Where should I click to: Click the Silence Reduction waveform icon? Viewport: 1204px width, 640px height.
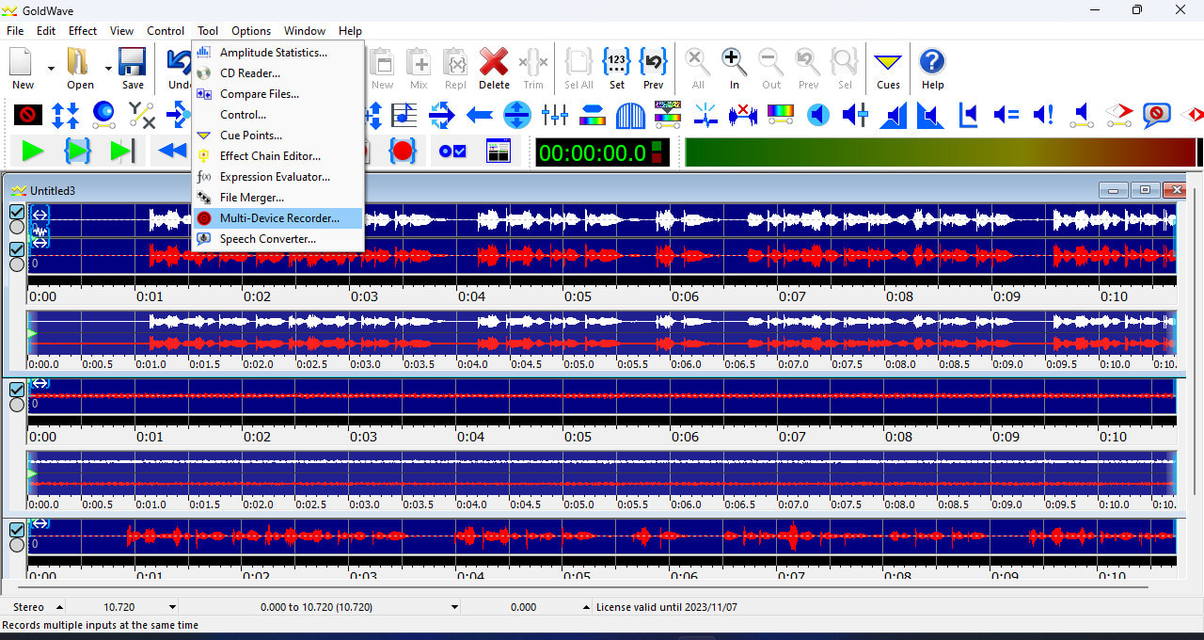coord(743,116)
